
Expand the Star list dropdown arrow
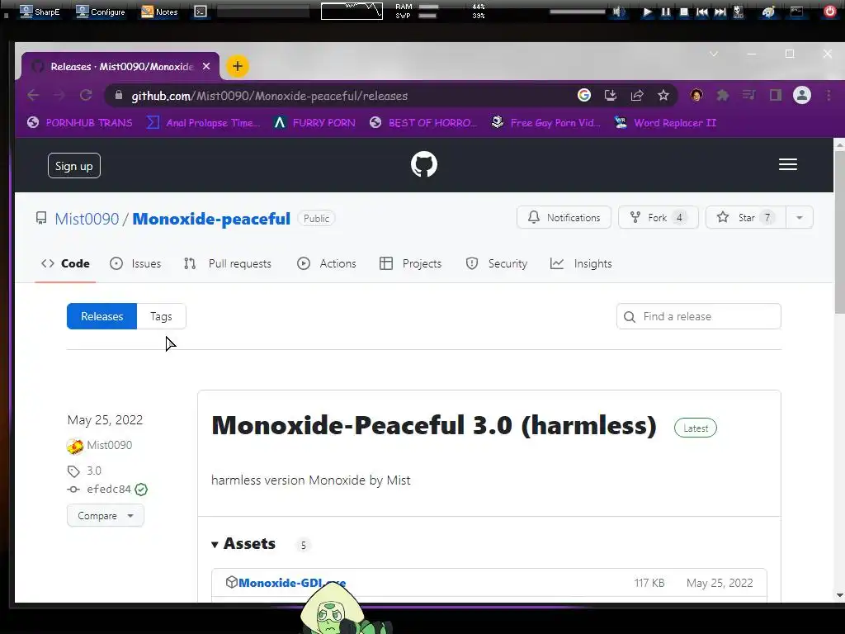[x=799, y=217]
